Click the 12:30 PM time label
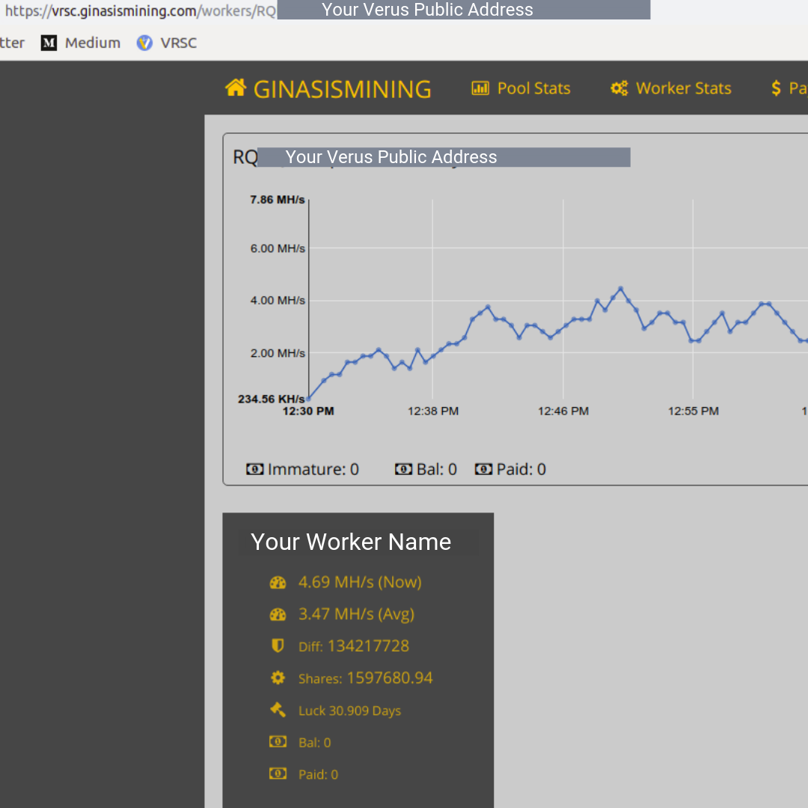808x808 pixels. (x=308, y=411)
